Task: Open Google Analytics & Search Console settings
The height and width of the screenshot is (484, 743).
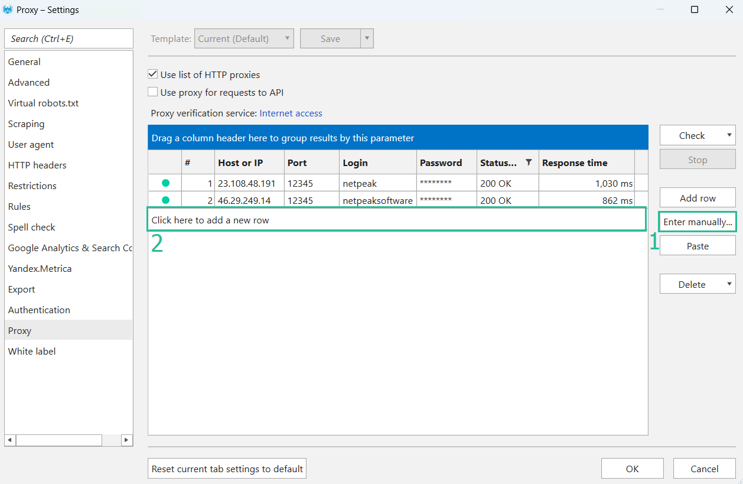Action: point(69,248)
